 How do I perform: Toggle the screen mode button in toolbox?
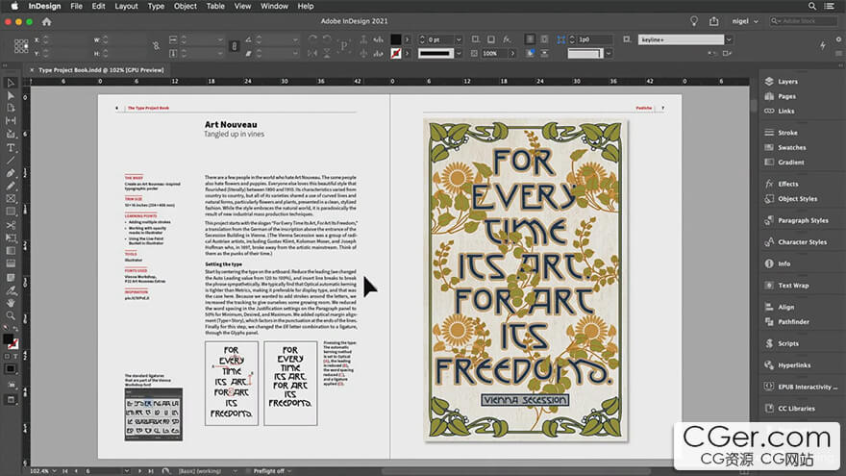click(x=11, y=400)
